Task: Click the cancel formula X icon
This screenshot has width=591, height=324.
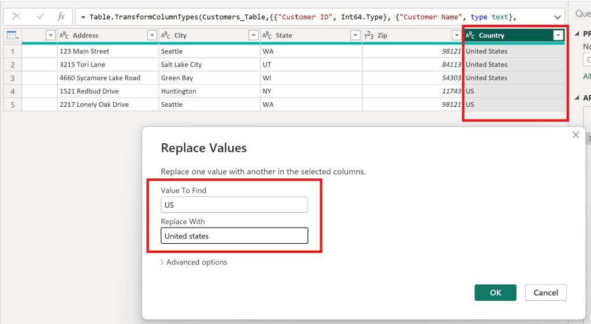Action: point(16,17)
